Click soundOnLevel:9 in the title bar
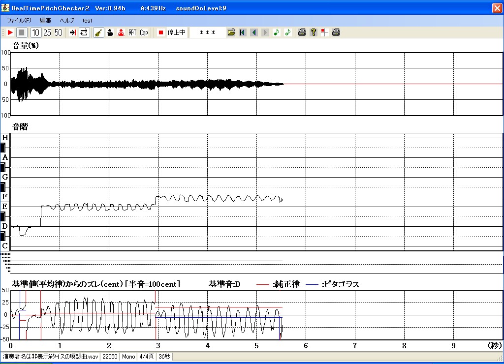Viewport: 504px width, 364px height. [201, 8]
